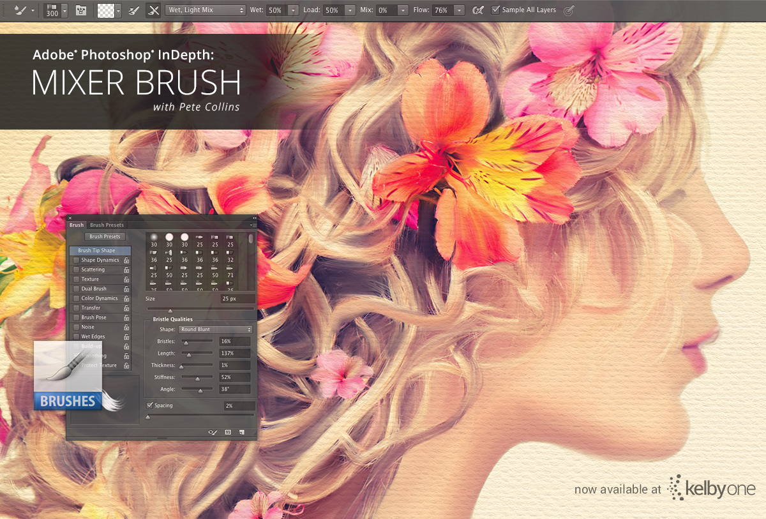Click the lock icon beside Dual Brush
Image resolution: width=766 pixels, height=519 pixels.
click(126, 289)
